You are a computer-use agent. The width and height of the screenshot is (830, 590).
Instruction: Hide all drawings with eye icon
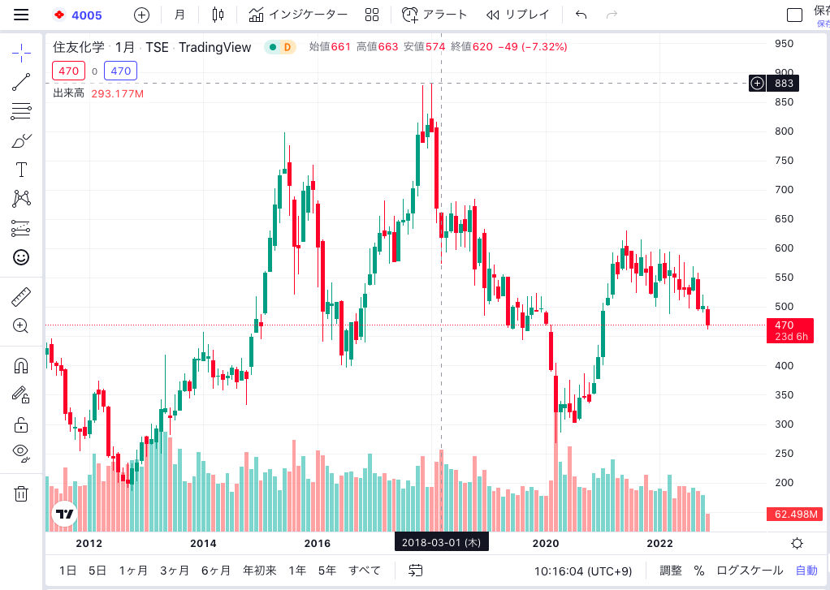21,453
